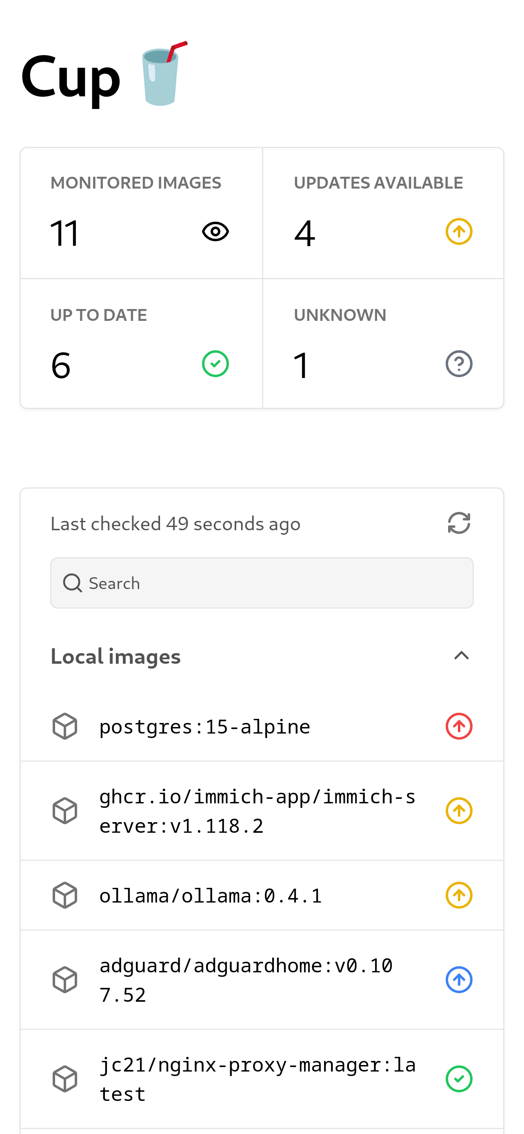Image resolution: width=524 pixels, height=1134 pixels.
Task: Open jc21/nginx-proxy-manager:latest entry
Action: tap(258, 1079)
